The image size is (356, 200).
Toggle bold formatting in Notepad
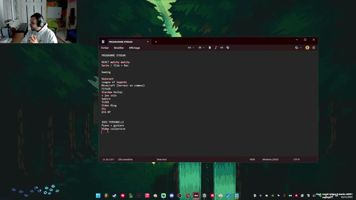[210, 47]
